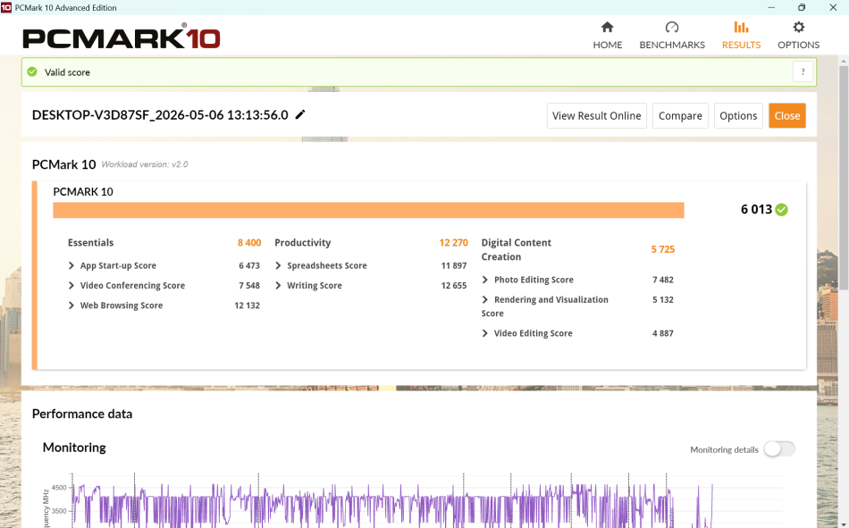Click the App Start-up value 6 473
The image size is (849, 528).
point(249,265)
